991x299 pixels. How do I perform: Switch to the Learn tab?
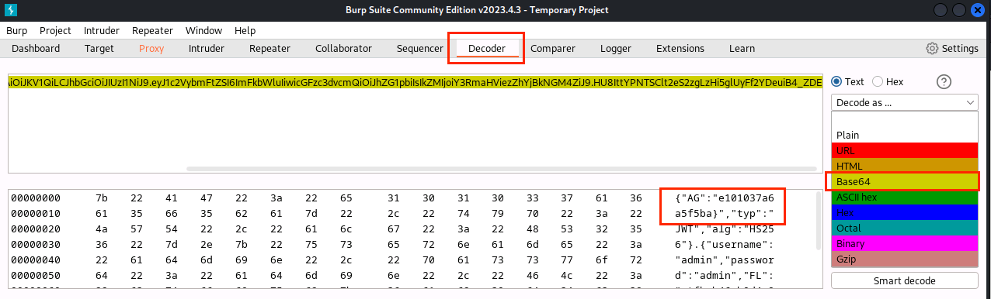[742, 48]
